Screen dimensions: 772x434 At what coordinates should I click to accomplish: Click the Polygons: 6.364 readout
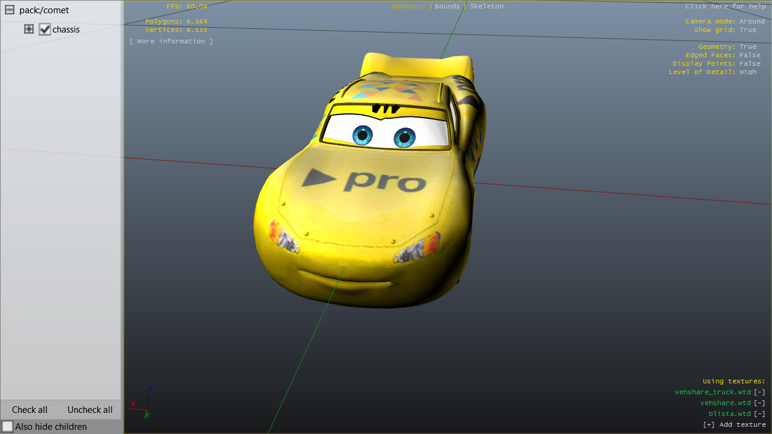point(176,21)
